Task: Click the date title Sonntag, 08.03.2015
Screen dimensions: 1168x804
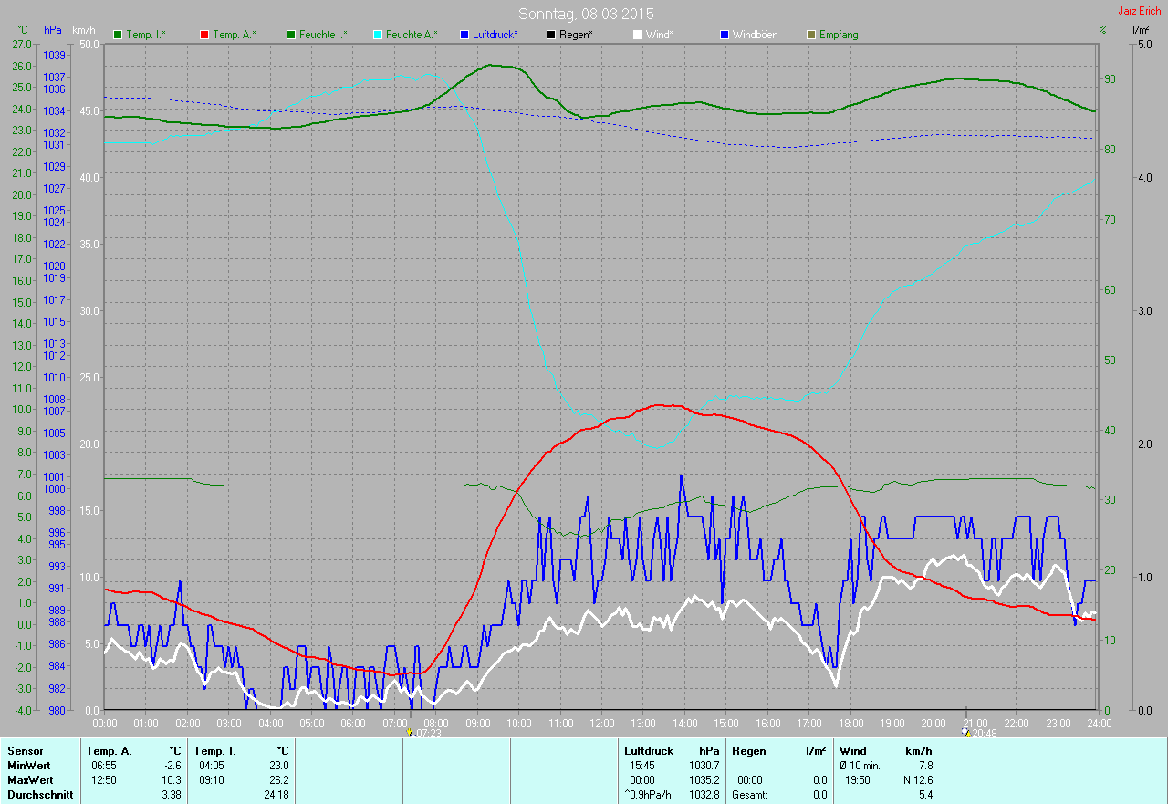Action: pyautogui.click(x=586, y=14)
